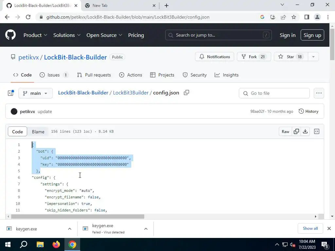335x251 pixels.
Task: Star the repository
Action: click(291, 57)
